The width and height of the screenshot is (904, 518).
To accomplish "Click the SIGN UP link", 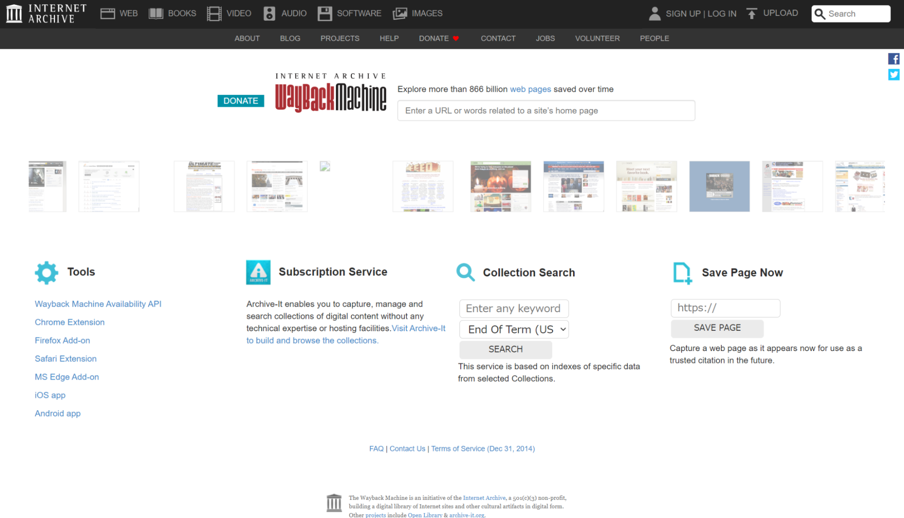I will coord(683,14).
